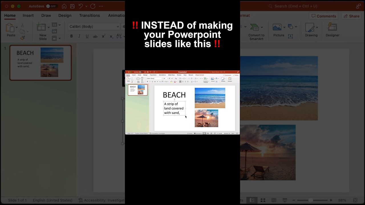Open Designer in the small center window
This screenshot has width=365, height=205.
pos(230,79)
